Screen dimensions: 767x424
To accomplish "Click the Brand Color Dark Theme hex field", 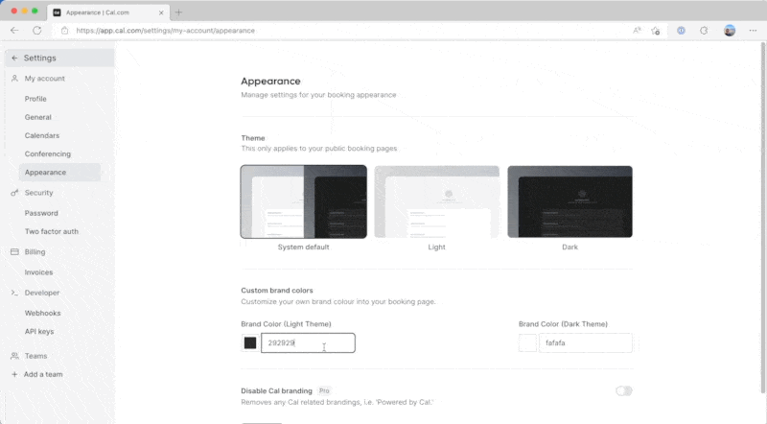I will tap(586, 342).
